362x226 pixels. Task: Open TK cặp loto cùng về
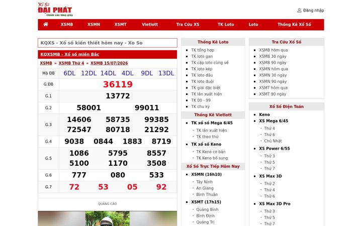[x=210, y=62]
